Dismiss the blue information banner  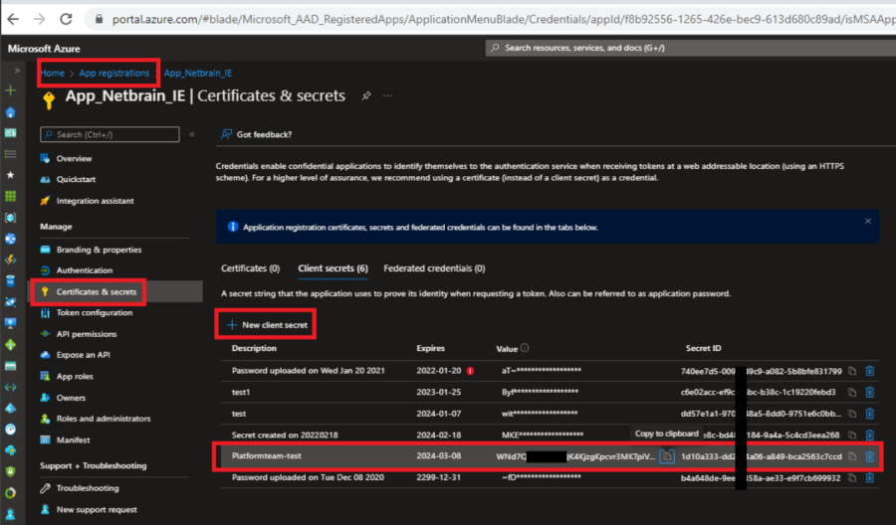point(867,221)
